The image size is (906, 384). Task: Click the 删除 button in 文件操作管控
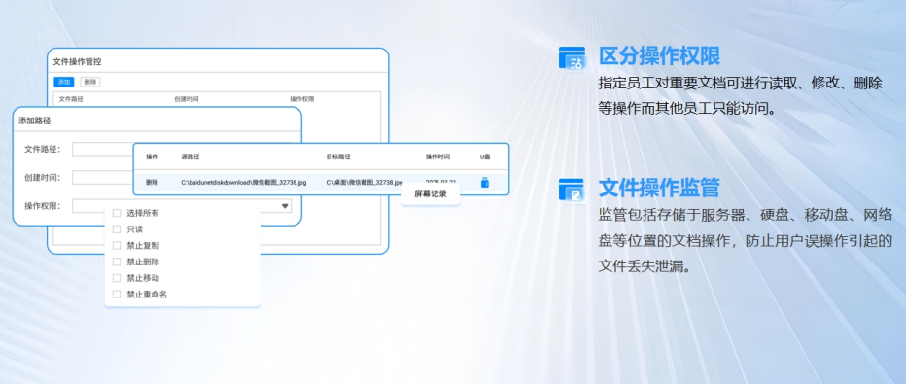(x=90, y=82)
